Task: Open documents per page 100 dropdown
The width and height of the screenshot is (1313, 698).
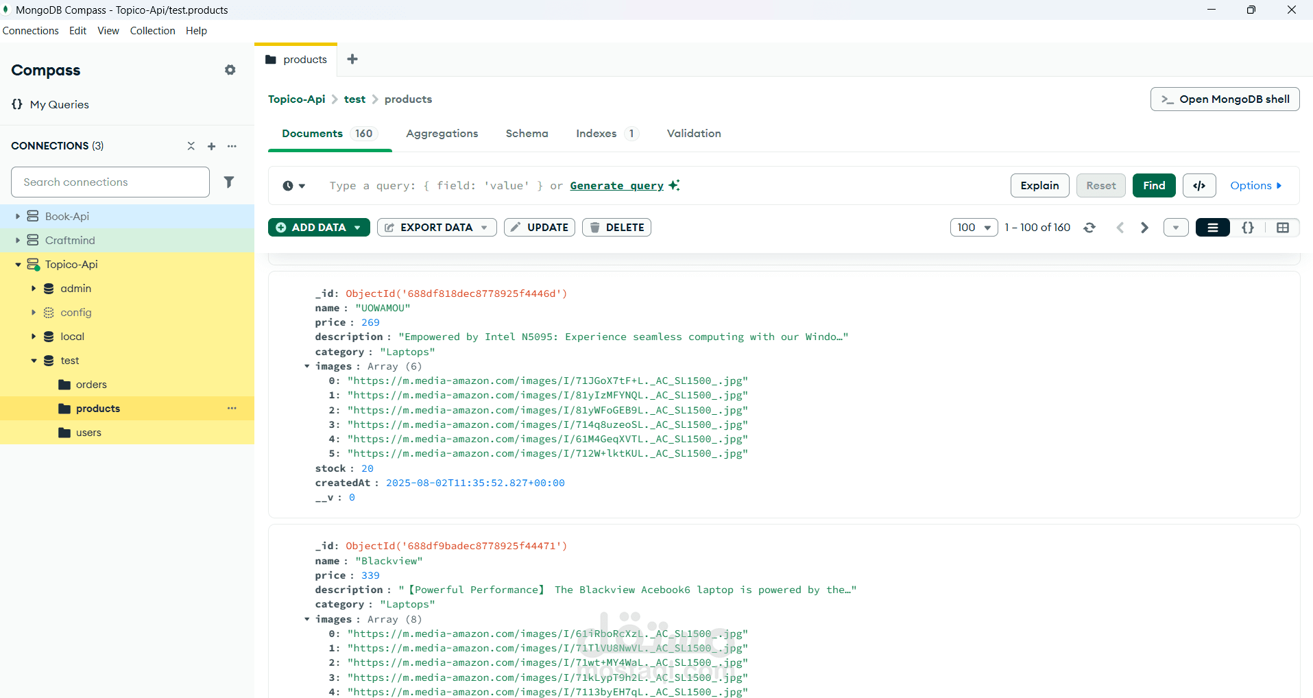Action: point(974,228)
